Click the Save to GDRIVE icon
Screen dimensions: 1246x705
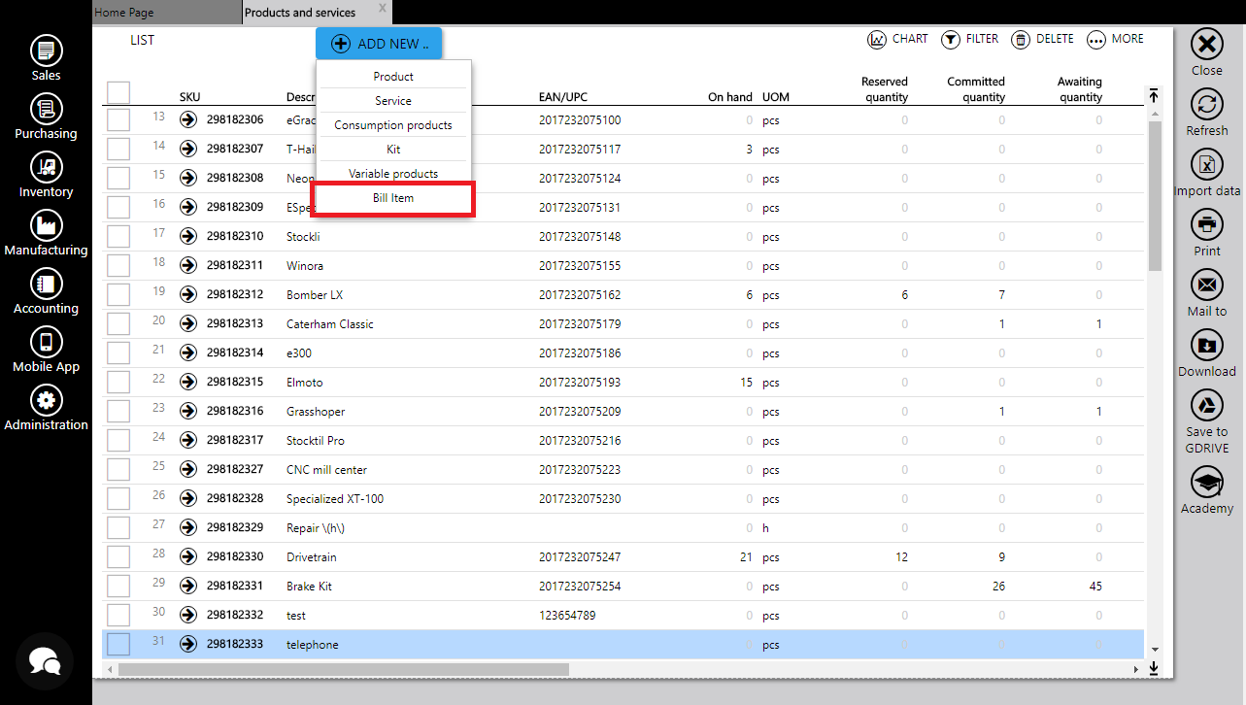click(x=1206, y=406)
